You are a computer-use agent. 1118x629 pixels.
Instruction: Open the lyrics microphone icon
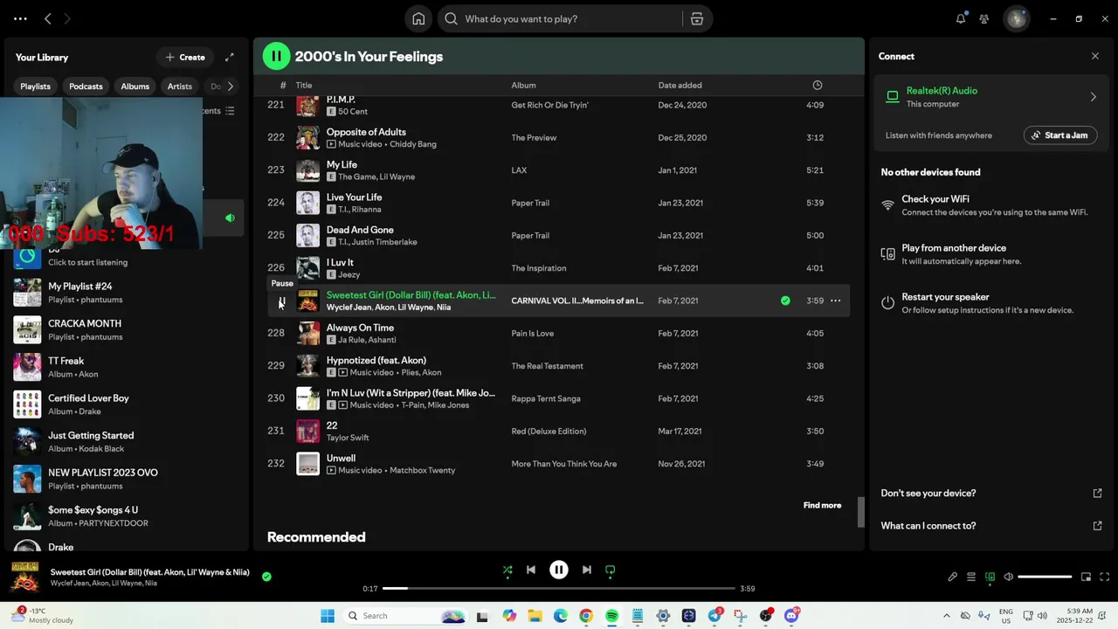pyautogui.click(x=952, y=577)
